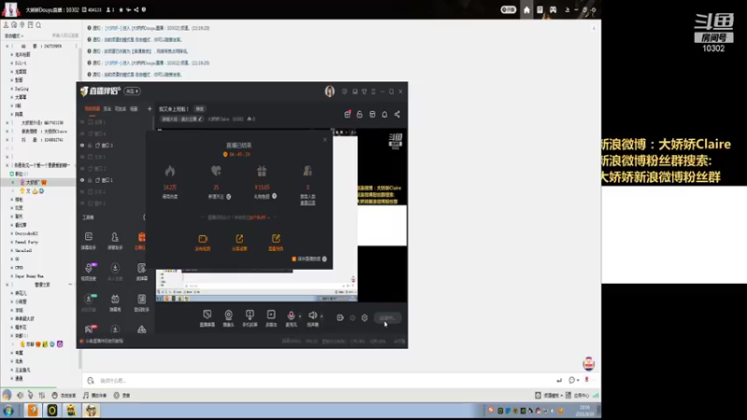Open the pill dropdown beside the 直播伴侣 logo
Viewport: 747px width, 420px height.
click(x=132, y=91)
